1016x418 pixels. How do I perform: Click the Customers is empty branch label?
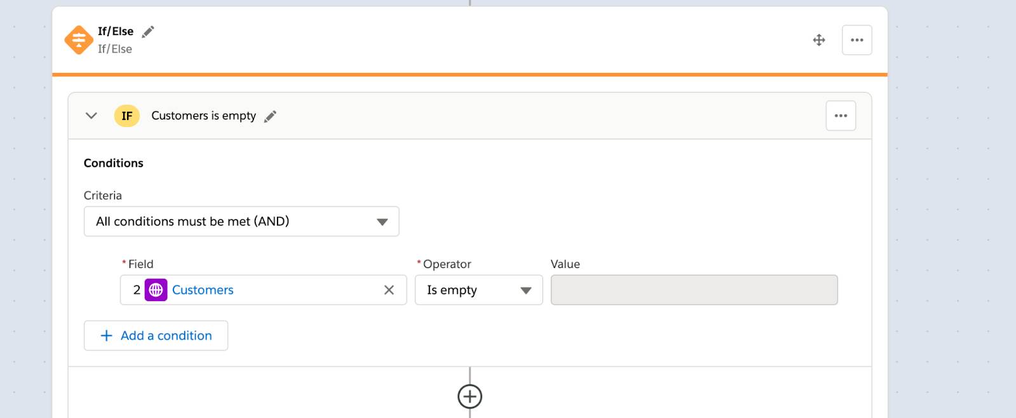click(204, 116)
